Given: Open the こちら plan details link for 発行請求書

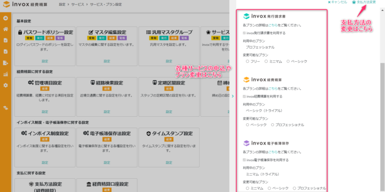Looking at the screenshot, I should (273, 25).
